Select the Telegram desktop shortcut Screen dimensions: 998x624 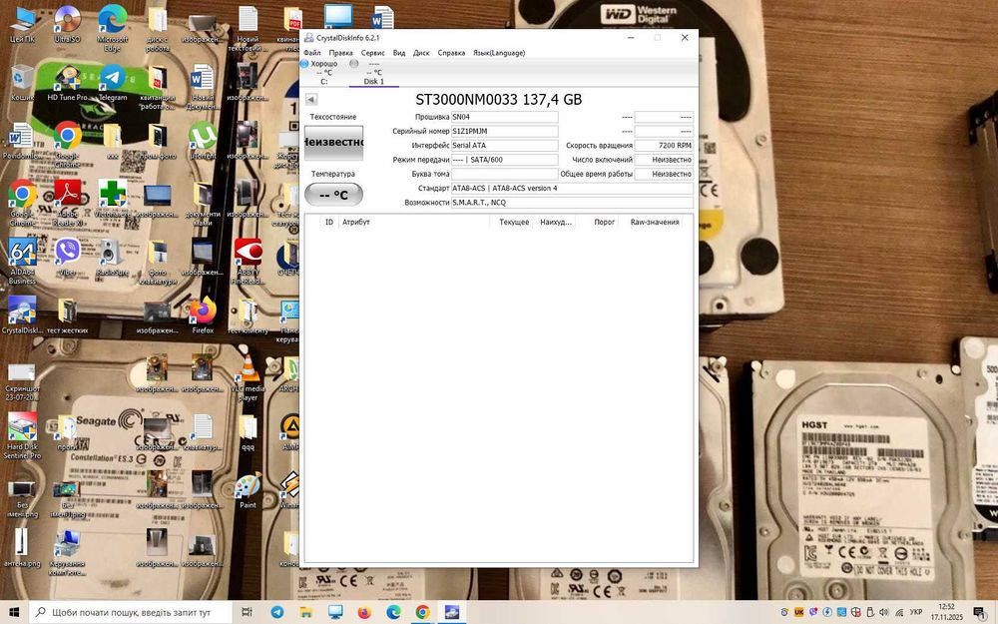113,84
